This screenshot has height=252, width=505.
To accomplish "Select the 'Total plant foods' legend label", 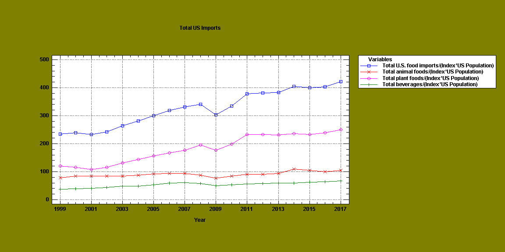I will click(x=430, y=78).
